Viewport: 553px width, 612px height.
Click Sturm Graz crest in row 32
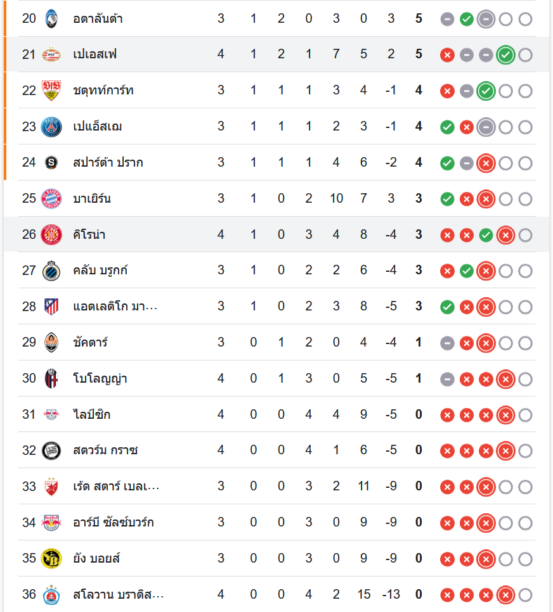pyautogui.click(x=51, y=450)
